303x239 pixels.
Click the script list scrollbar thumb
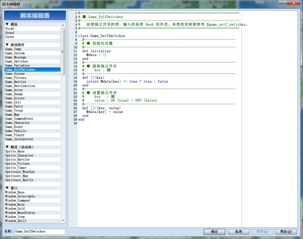point(63,52)
